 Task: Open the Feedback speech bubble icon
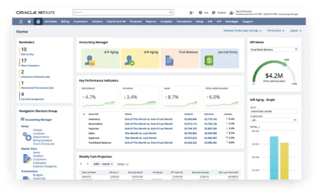pos(213,13)
